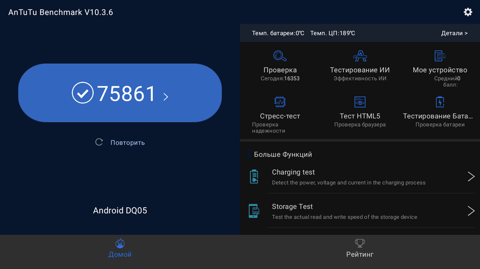Screen dimensions: 480x269
Task: Open Детали temperature details link
Action: [x=454, y=33]
